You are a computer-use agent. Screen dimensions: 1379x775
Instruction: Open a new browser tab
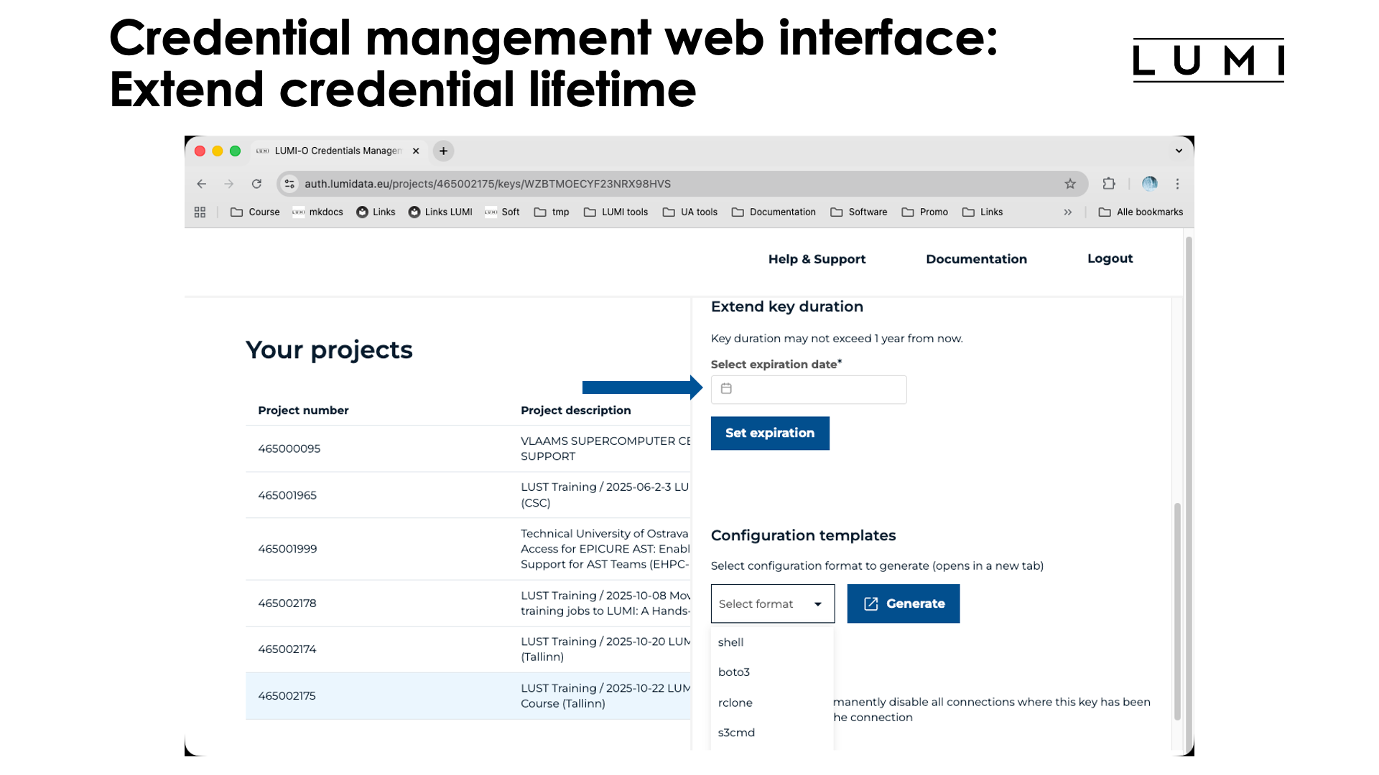tap(442, 151)
